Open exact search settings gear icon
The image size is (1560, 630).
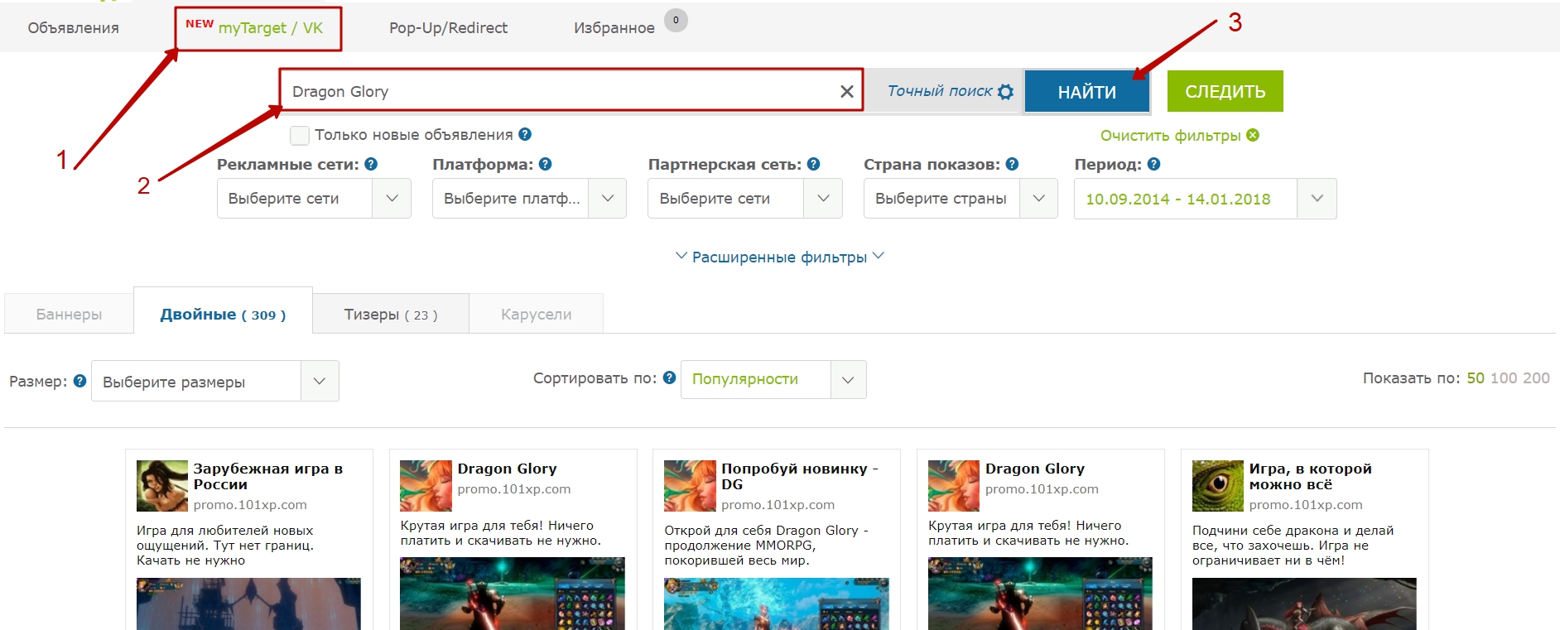[x=1005, y=92]
